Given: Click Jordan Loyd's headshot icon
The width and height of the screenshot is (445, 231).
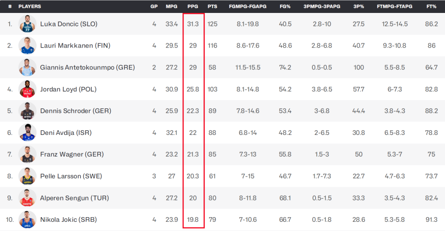Looking at the screenshot, I should 27,89.
